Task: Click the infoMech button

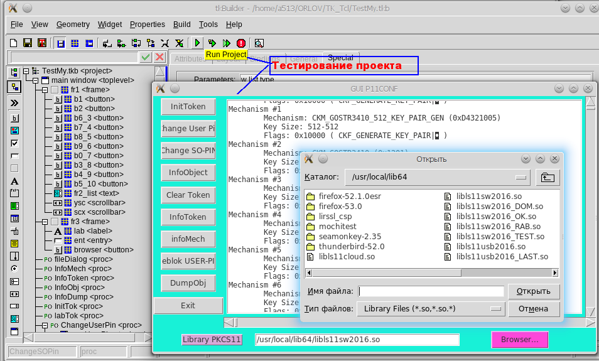Action: tap(188, 239)
